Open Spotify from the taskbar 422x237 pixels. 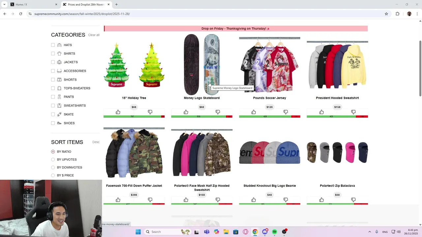point(274,232)
